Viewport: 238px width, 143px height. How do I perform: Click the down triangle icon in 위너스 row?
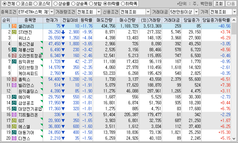63,38
